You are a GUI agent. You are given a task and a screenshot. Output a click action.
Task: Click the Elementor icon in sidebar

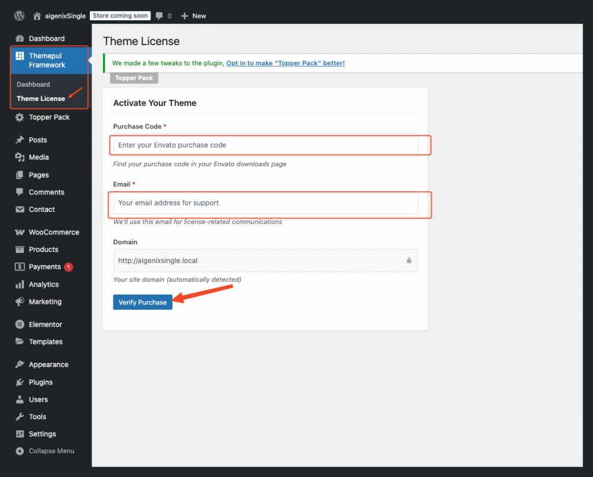(20, 325)
